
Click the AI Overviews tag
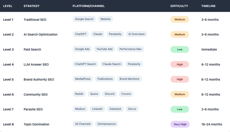pyautogui.click(x=136, y=34)
